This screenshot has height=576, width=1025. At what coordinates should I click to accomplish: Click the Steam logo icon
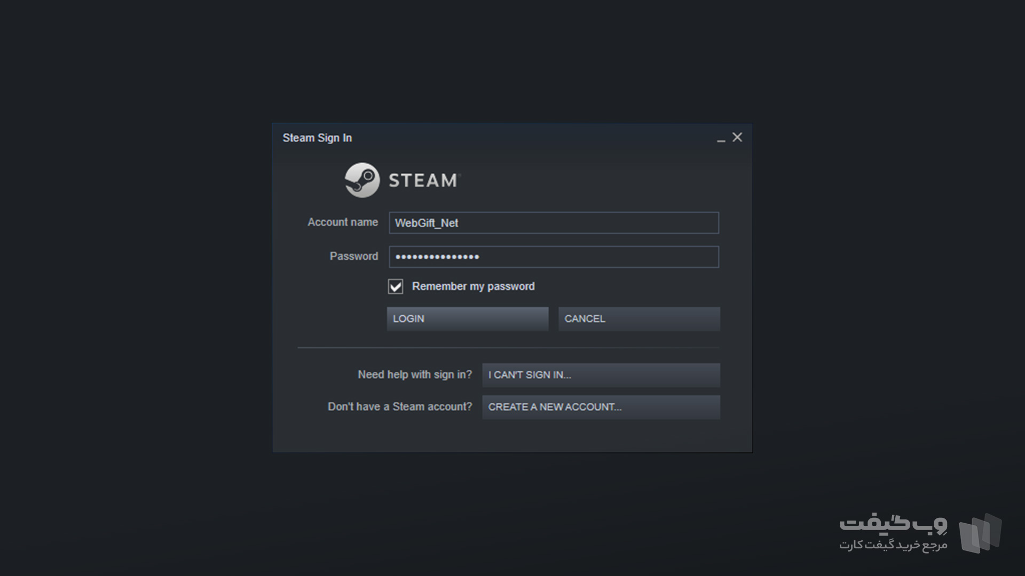362,180
